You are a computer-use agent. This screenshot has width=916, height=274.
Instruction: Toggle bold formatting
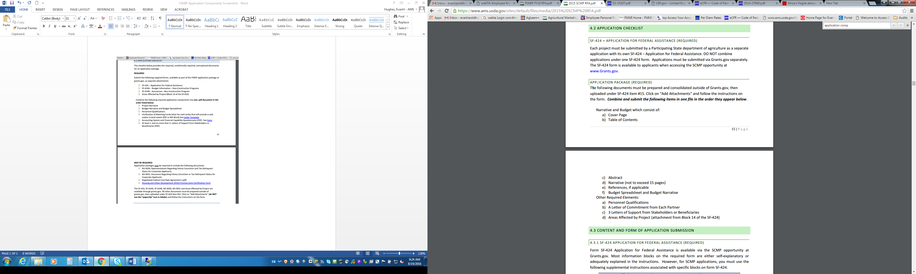[x=44, y=26]
